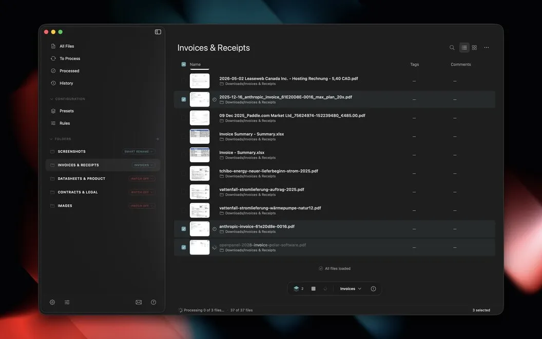The height and width of the screenshot is (339, 542).
Task: Sort by the Name column header
Action: (x=195, y=64)
